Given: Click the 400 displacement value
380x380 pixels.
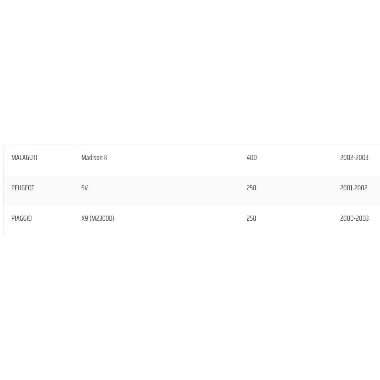Looking at the screenshot, I should [251, 158].
